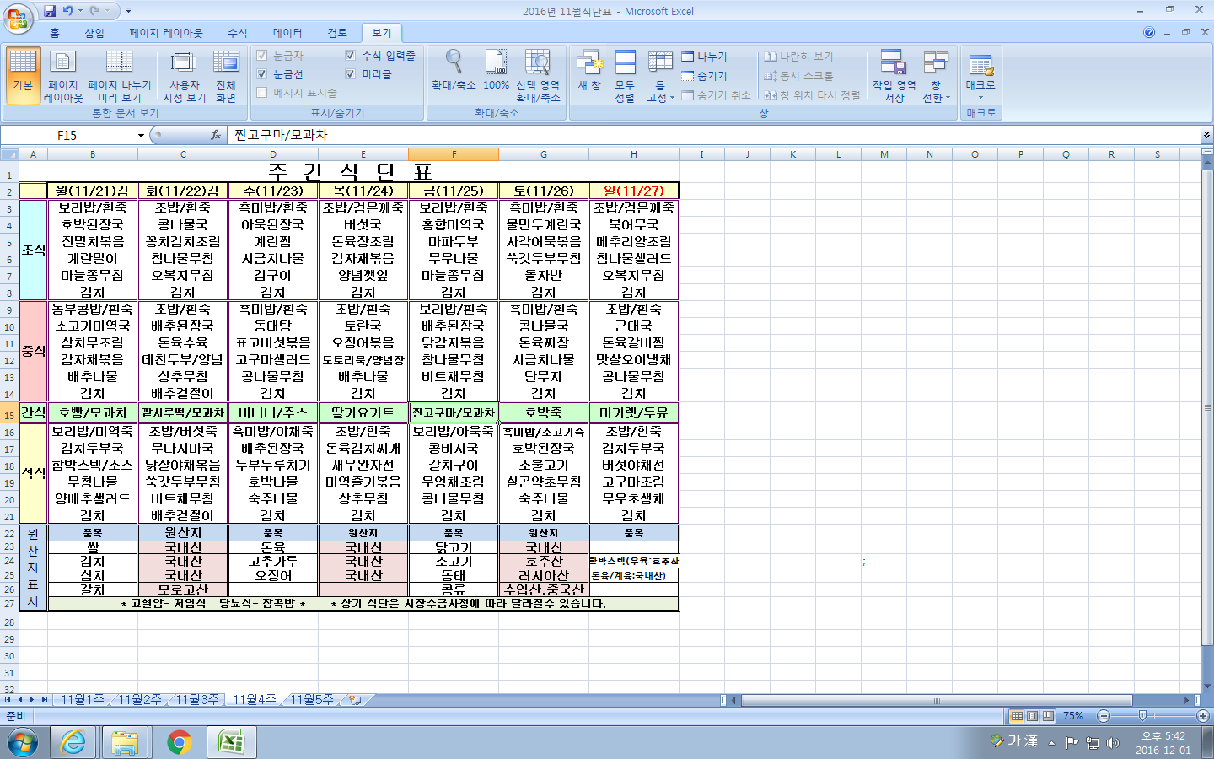The image size is (1214, 759).
Task: Toggle the 수식 입력줄 checkbox
Action: click(x=350, y=56)
